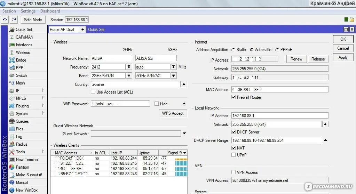Open Settings menu
The image size is (356, 194).
28,11
